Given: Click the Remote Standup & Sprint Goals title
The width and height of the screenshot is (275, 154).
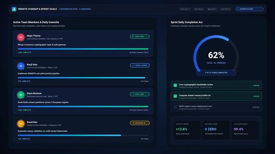Looking at the screenshot, I should click(37, 9).
